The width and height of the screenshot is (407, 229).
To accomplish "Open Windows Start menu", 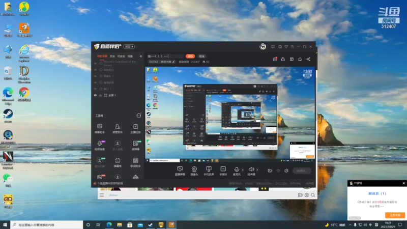I will [x=5, y=225].
